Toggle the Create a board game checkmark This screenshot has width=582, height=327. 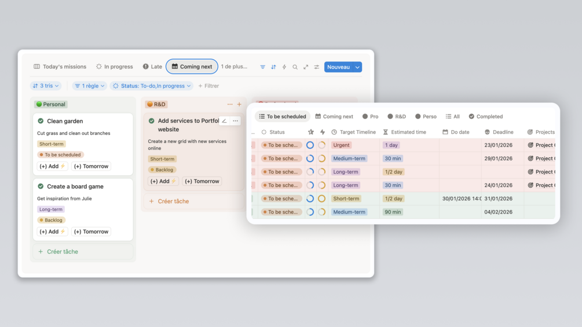pyautogui.click(x=41, y=186)
